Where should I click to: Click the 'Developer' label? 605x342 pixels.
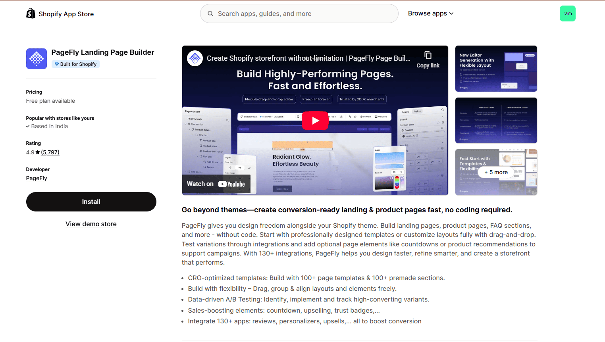(38, 169)
